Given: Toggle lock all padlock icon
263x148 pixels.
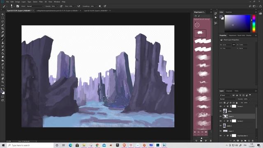Looking at the screenshot, I should (237, 103).
